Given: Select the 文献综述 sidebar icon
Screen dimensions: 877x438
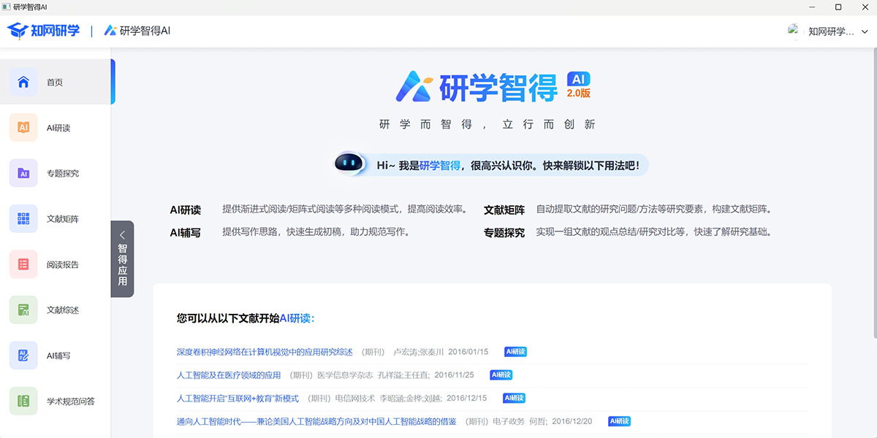Looking at the screenshot, I should tap(23, 310).
